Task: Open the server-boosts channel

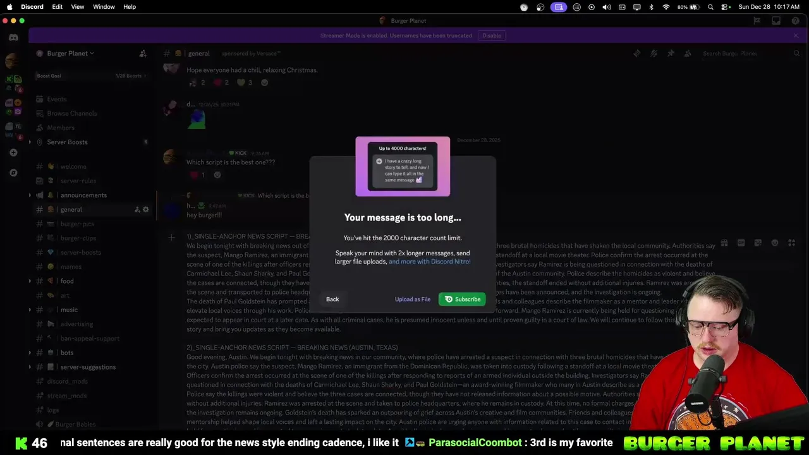Action: (x=92, y=253)
